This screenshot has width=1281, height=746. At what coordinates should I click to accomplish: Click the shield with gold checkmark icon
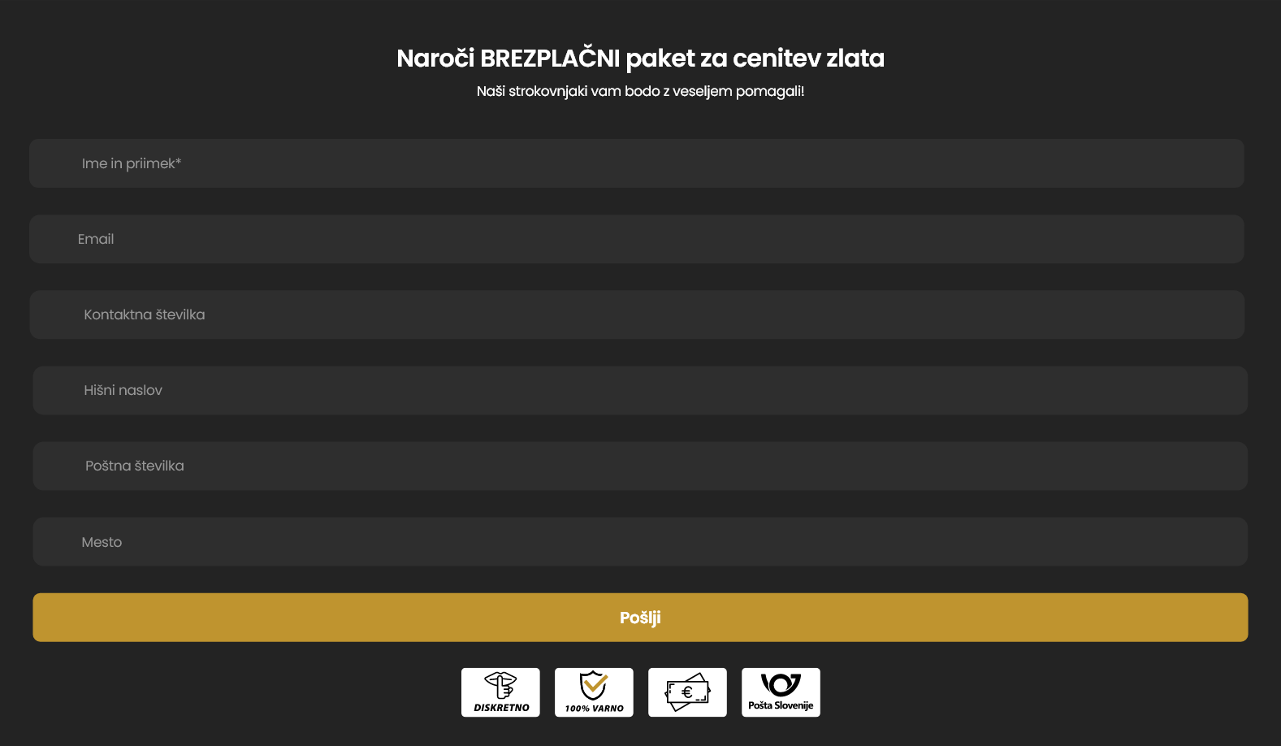click(x=594, y=685)
